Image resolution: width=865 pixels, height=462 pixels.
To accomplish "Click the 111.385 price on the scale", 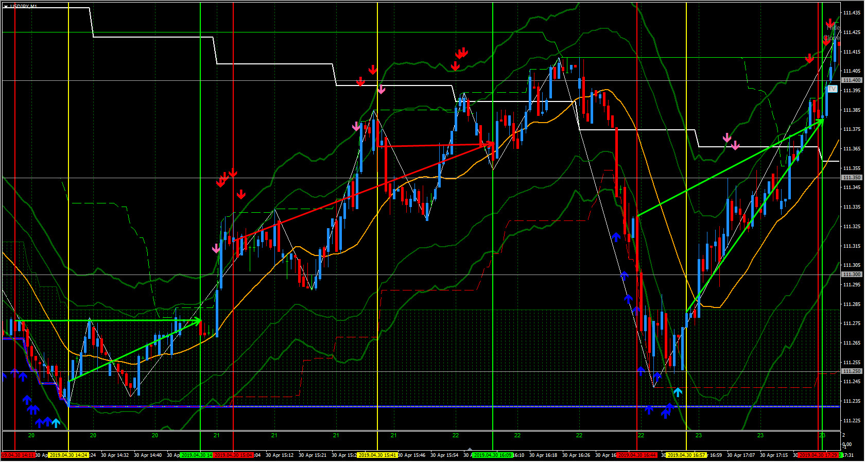I will (852, 110).
